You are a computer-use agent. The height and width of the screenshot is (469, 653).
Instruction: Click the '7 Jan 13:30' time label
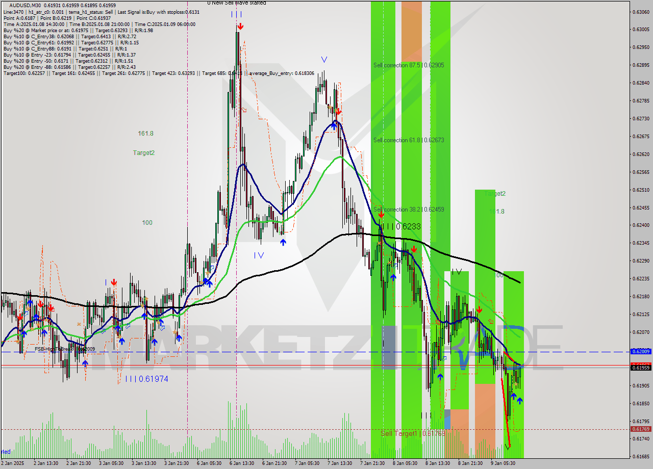[x=340, y=463]
